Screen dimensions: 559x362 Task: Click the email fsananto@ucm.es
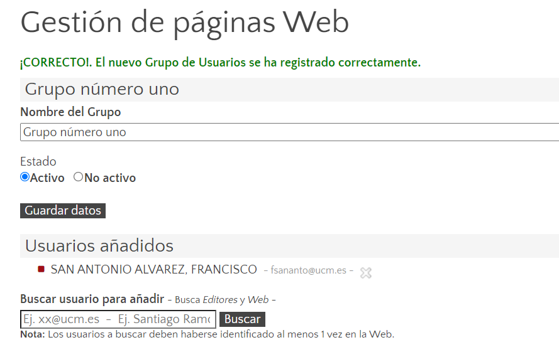308,270
